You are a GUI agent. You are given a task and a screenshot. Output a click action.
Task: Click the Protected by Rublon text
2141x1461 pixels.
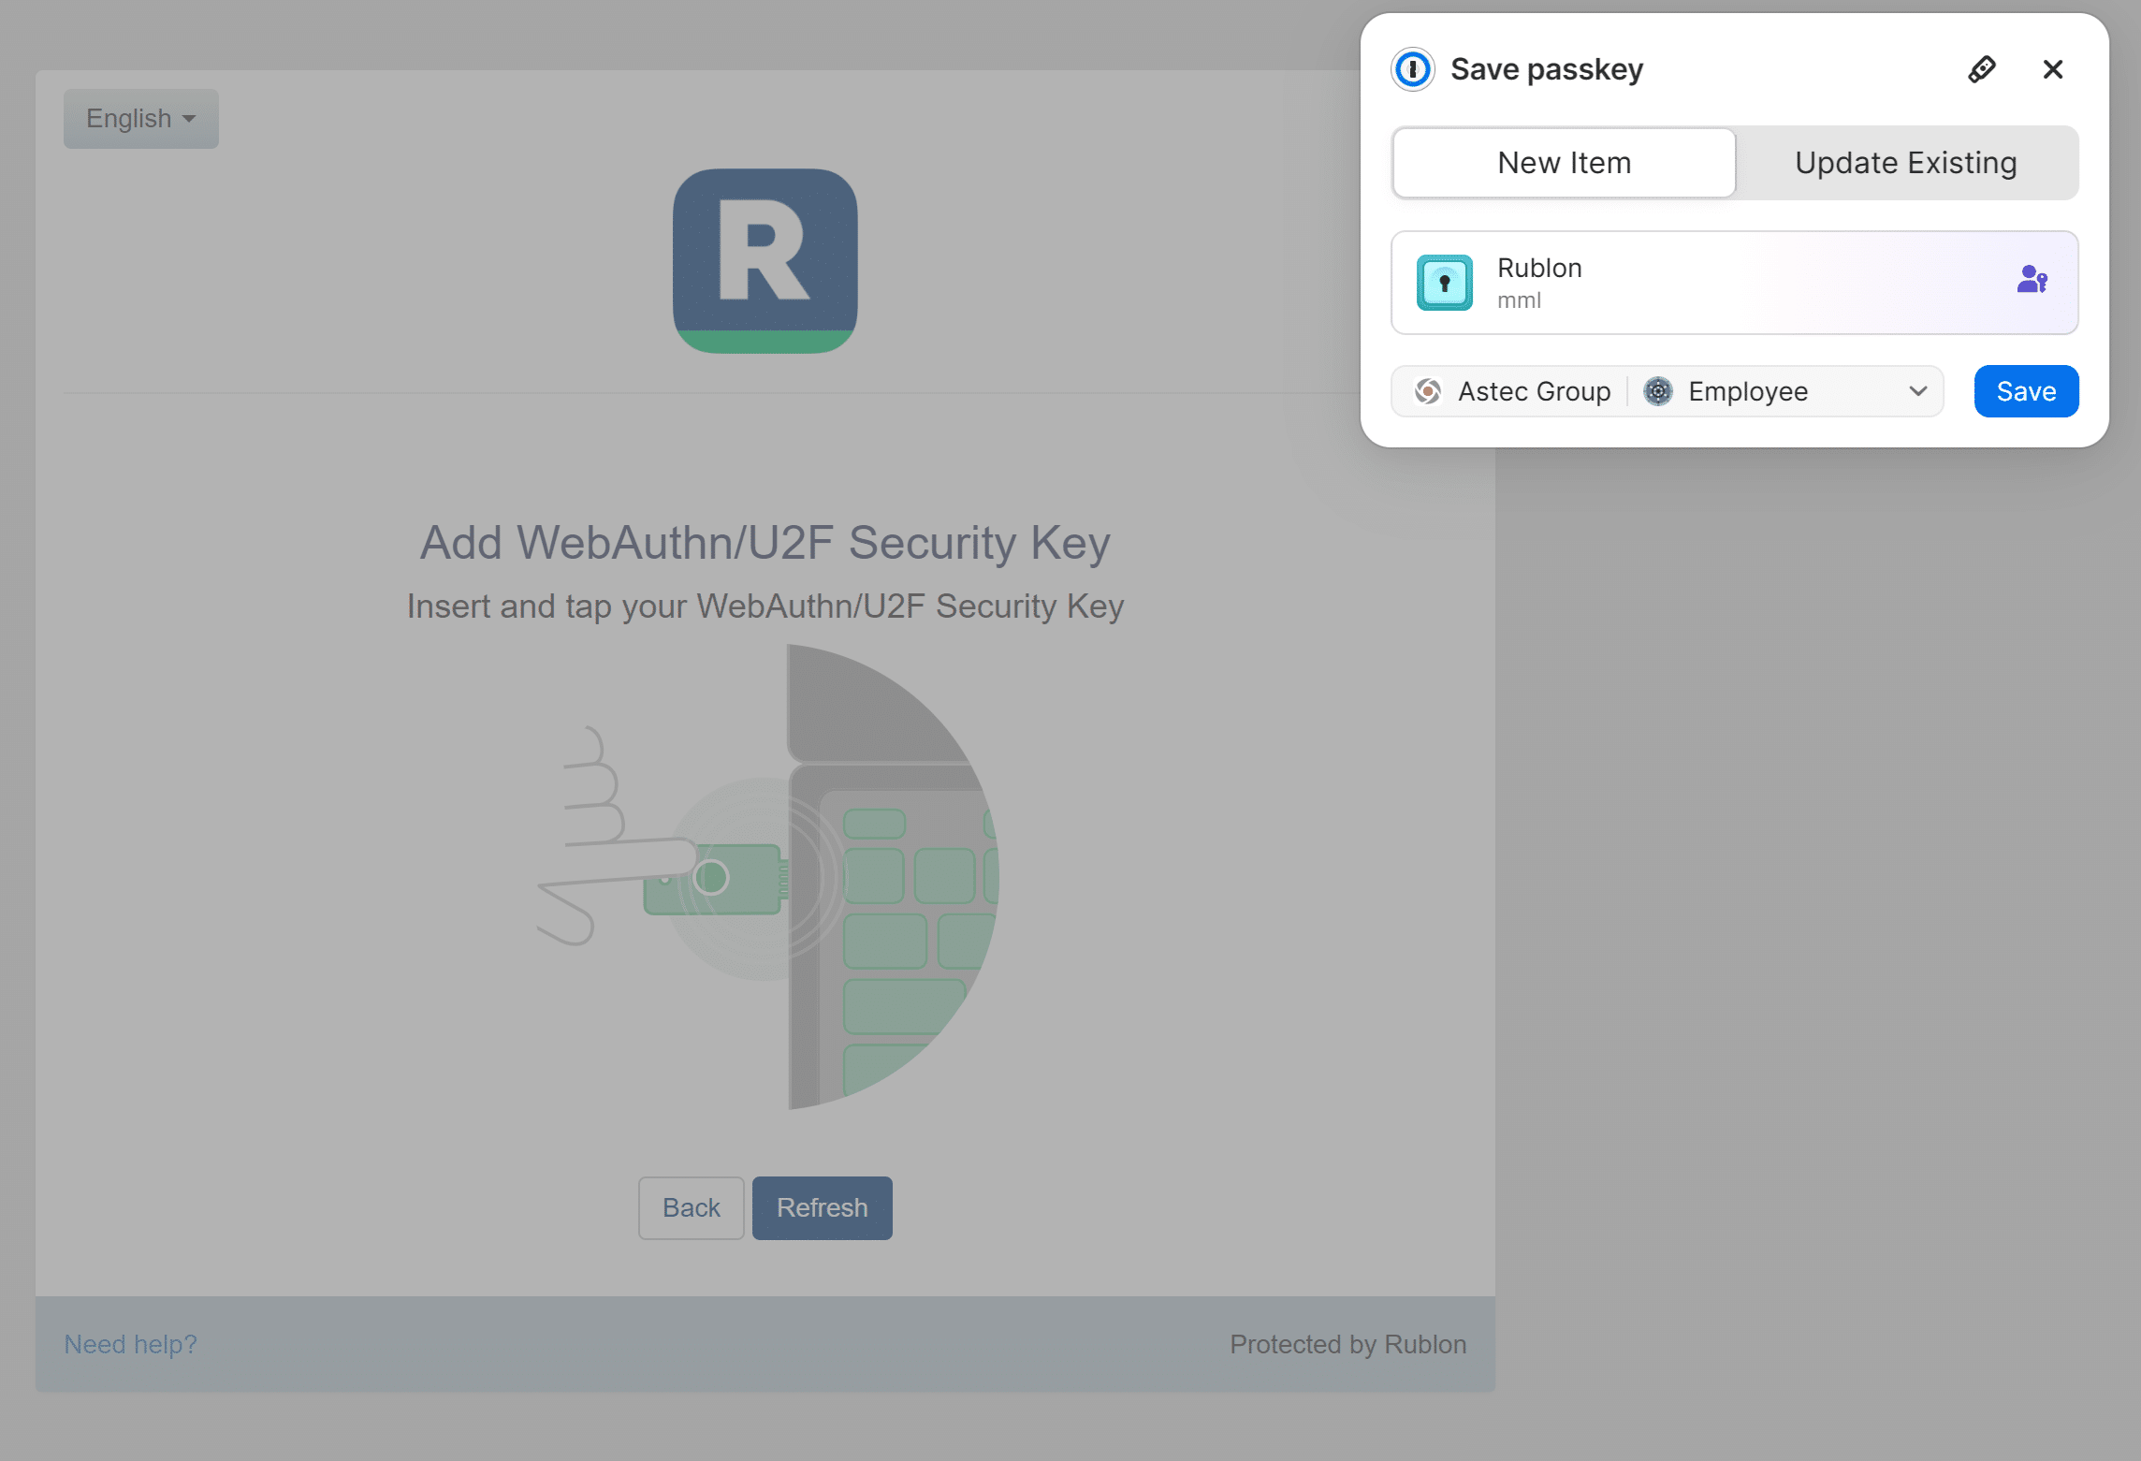(1347, 1344)
